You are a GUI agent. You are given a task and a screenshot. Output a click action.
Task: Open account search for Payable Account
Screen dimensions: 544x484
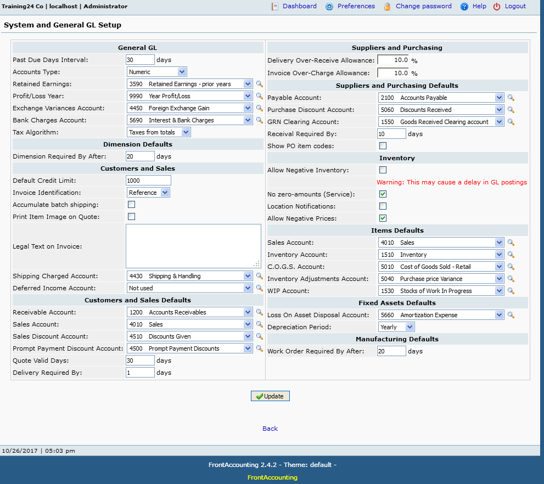[511, 98]
